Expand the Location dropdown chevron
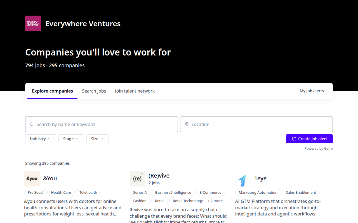The width and height of the screenshot is (358, 223). (x=326, y=124)
